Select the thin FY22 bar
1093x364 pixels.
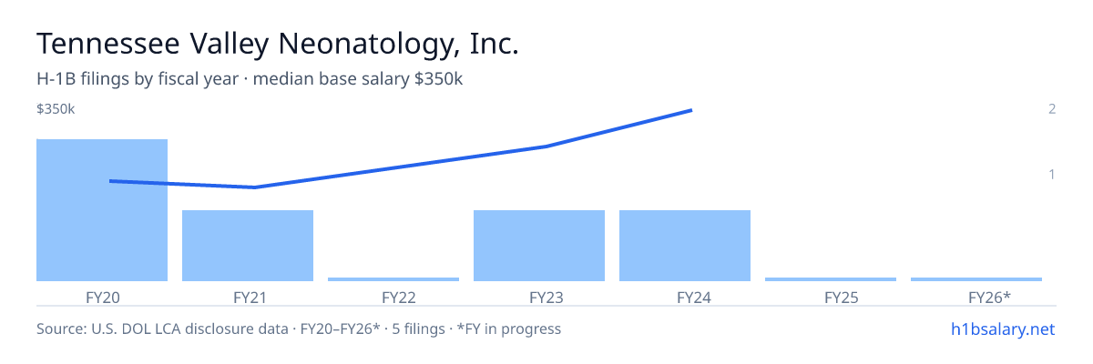(393, 279)
